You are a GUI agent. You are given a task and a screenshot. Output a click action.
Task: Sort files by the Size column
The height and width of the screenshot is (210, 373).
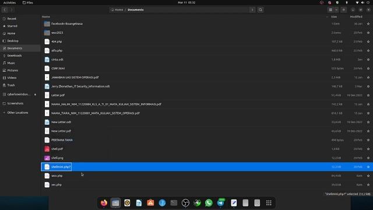coord(334,17)
